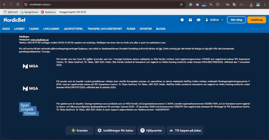The image size is (269, 140).
Task: Open the BLOGG section
Action: (161, 29)
